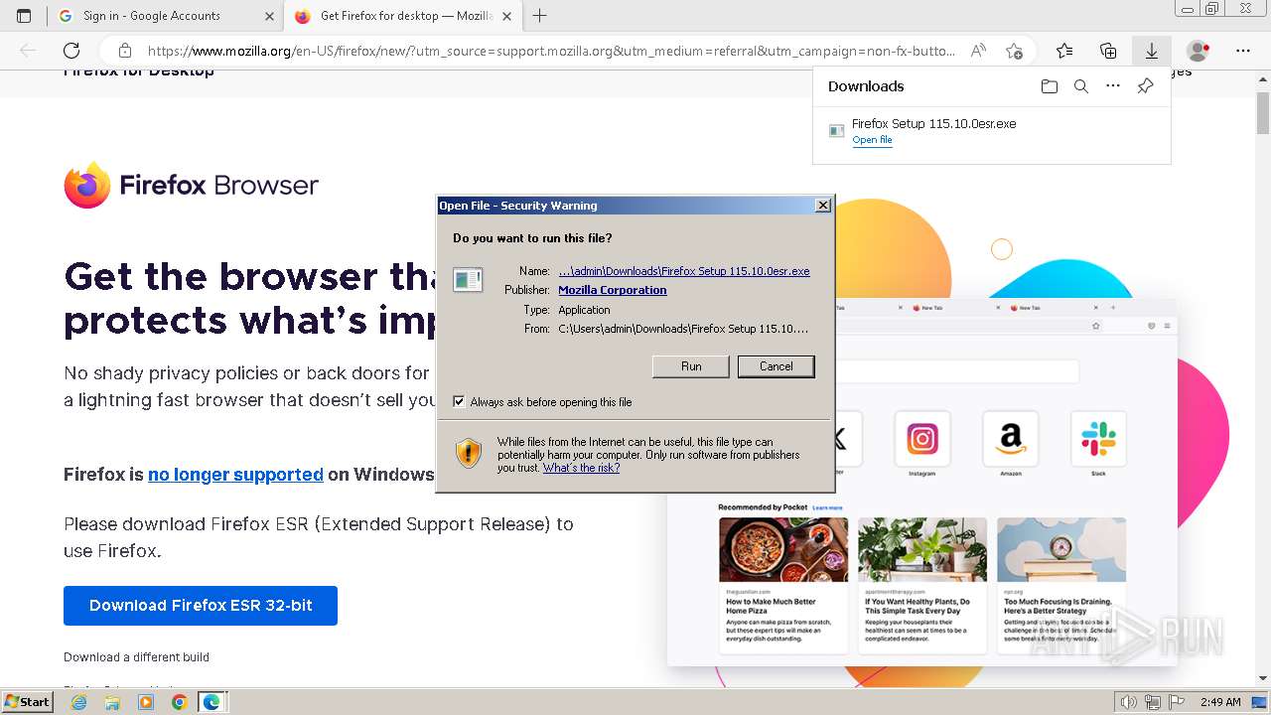
Task: Search downloads in Downloads panel
Action: [1081, 86]
